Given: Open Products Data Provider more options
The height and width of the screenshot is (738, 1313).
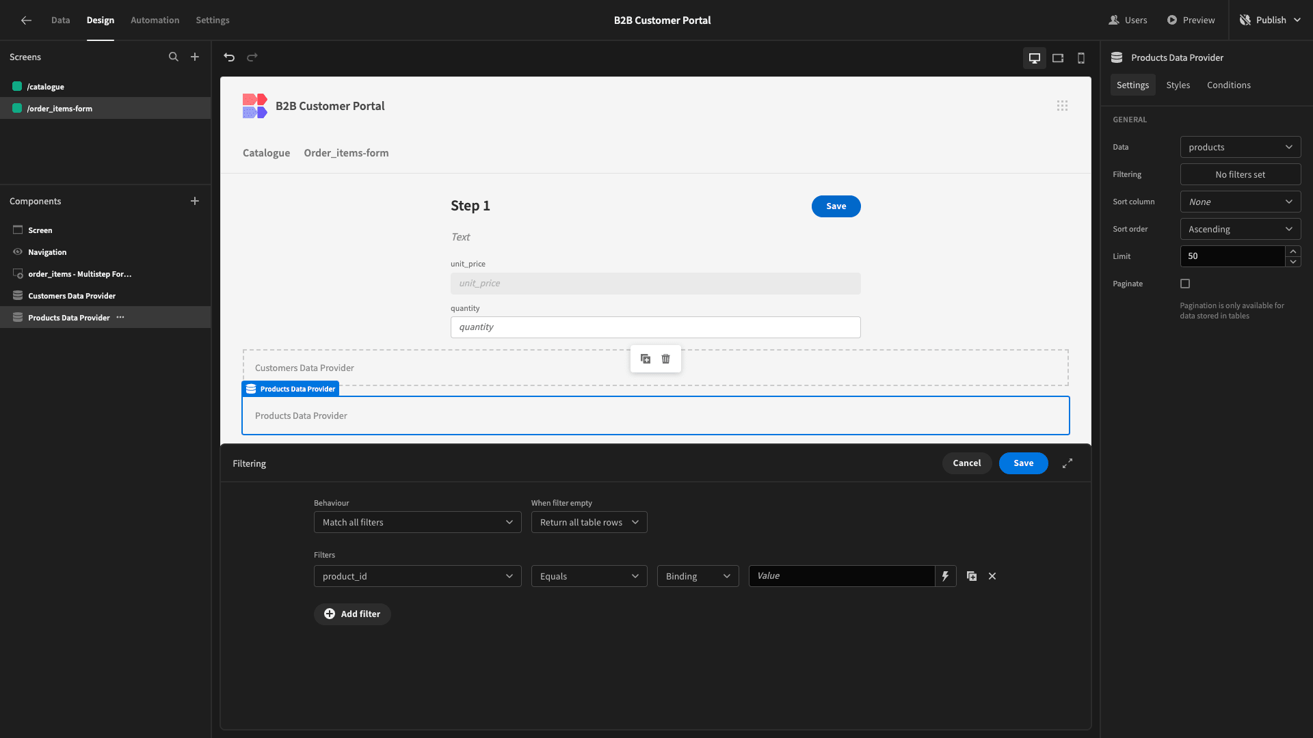Looking at the screenshot, I should (x=120, y=317).
